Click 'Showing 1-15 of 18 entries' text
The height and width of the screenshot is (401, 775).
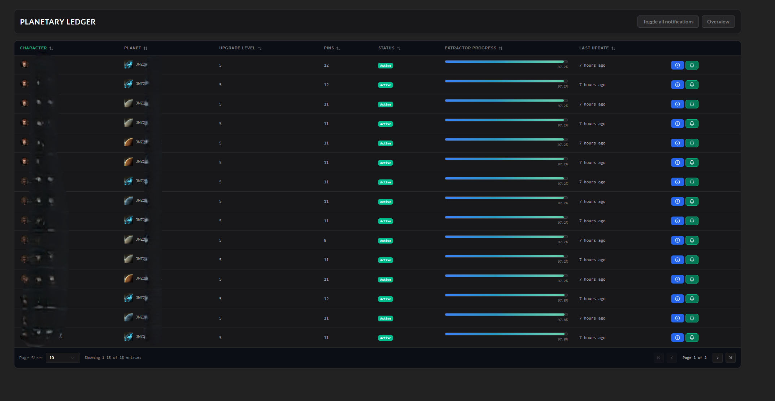pos(113,358)
